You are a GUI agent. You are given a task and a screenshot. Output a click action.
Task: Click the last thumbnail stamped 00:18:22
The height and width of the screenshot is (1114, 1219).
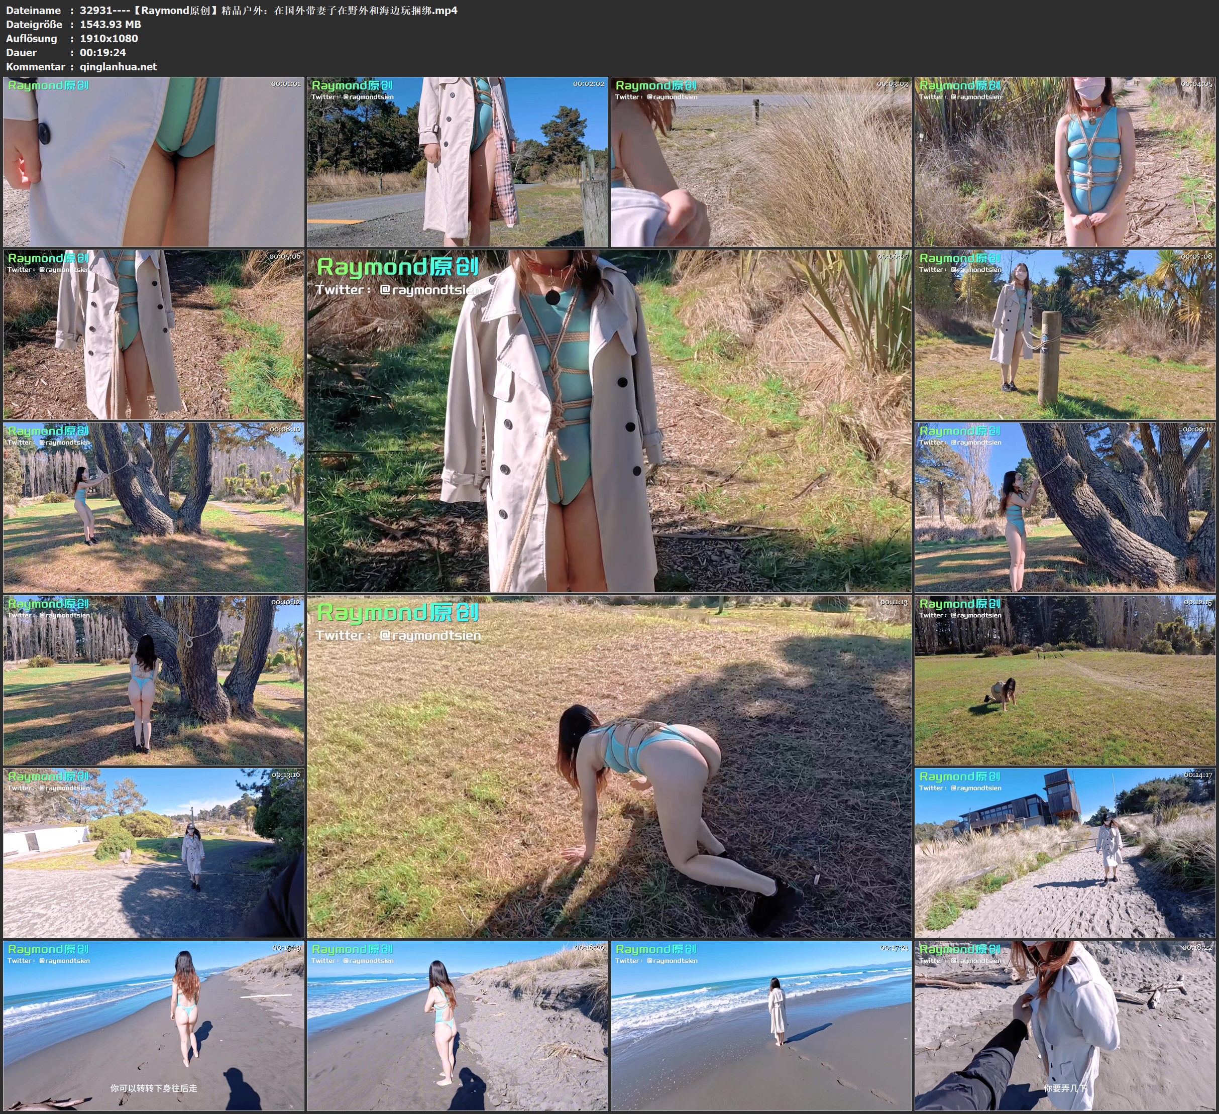coord(1065,1026)
